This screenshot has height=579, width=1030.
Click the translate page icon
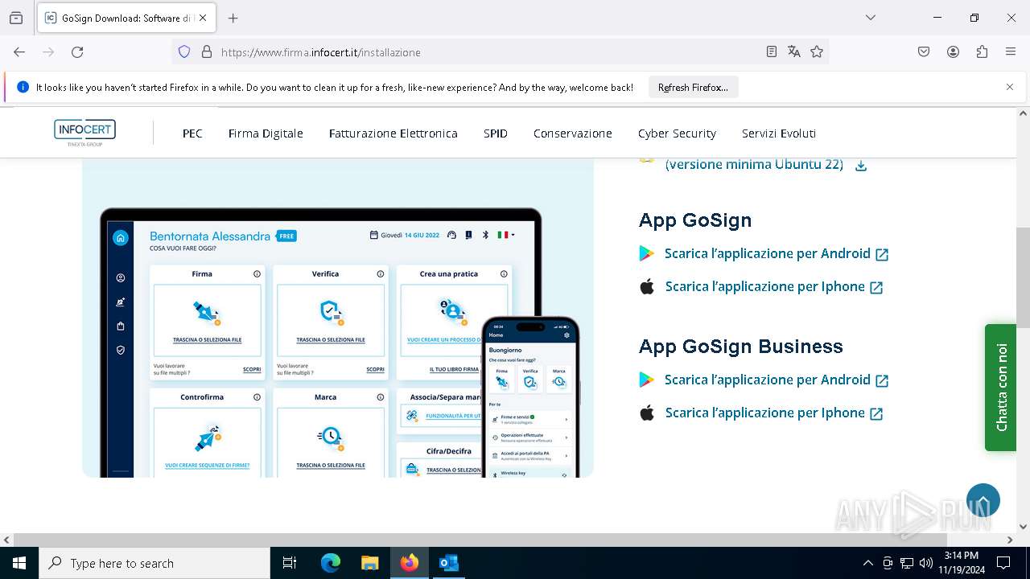pos(794,51)
